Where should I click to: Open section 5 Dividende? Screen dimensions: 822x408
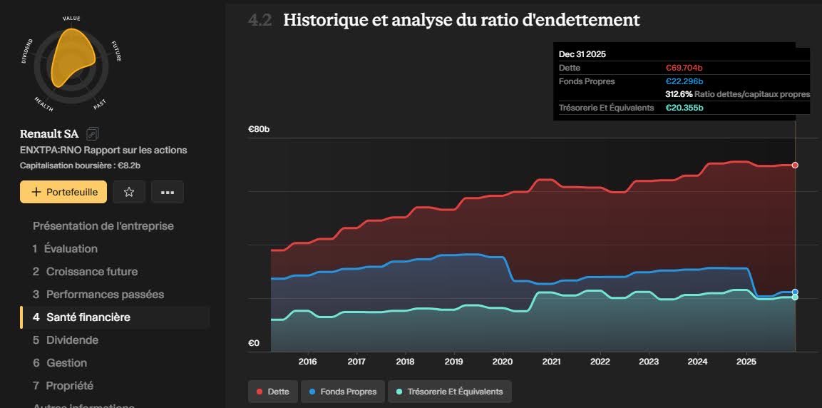[66, 340]
